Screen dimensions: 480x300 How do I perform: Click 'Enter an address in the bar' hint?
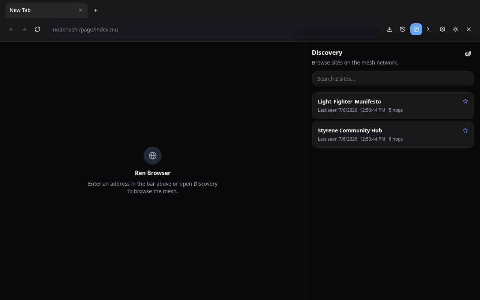(153, 187)
